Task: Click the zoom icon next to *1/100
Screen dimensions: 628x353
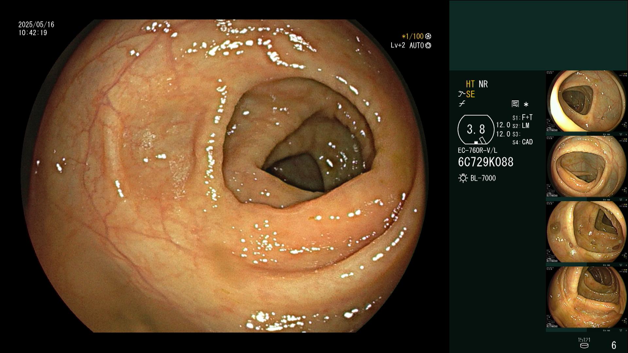Action: pos(428,36)
